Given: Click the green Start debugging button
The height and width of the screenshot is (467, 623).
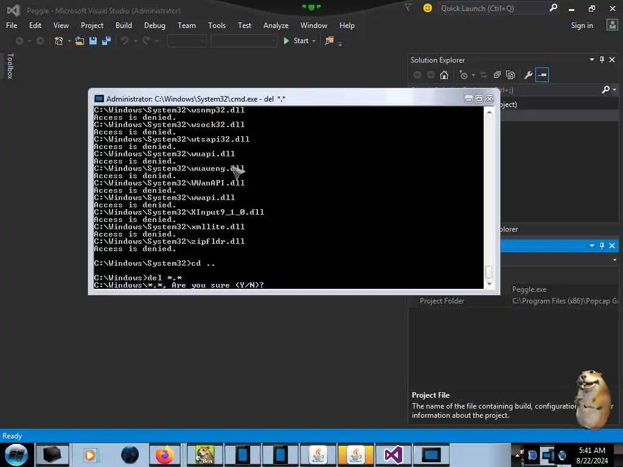Looking at the screenshot, I should (x=296, y=41).
